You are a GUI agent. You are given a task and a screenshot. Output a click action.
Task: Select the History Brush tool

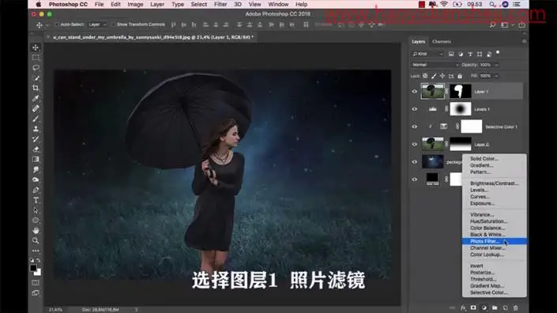[x=36, y=139]
